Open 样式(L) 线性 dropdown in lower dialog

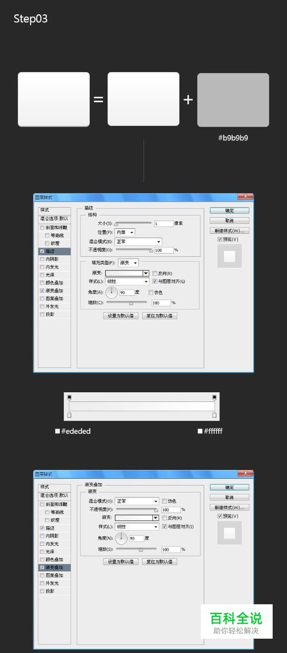coord(137,526)
